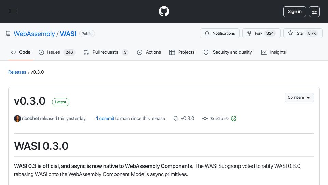
Task: Click the Latest release badge
Action: 60,102
